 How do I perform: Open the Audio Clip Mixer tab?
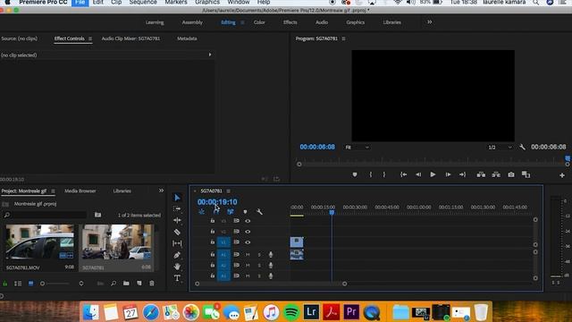(130, 38)
